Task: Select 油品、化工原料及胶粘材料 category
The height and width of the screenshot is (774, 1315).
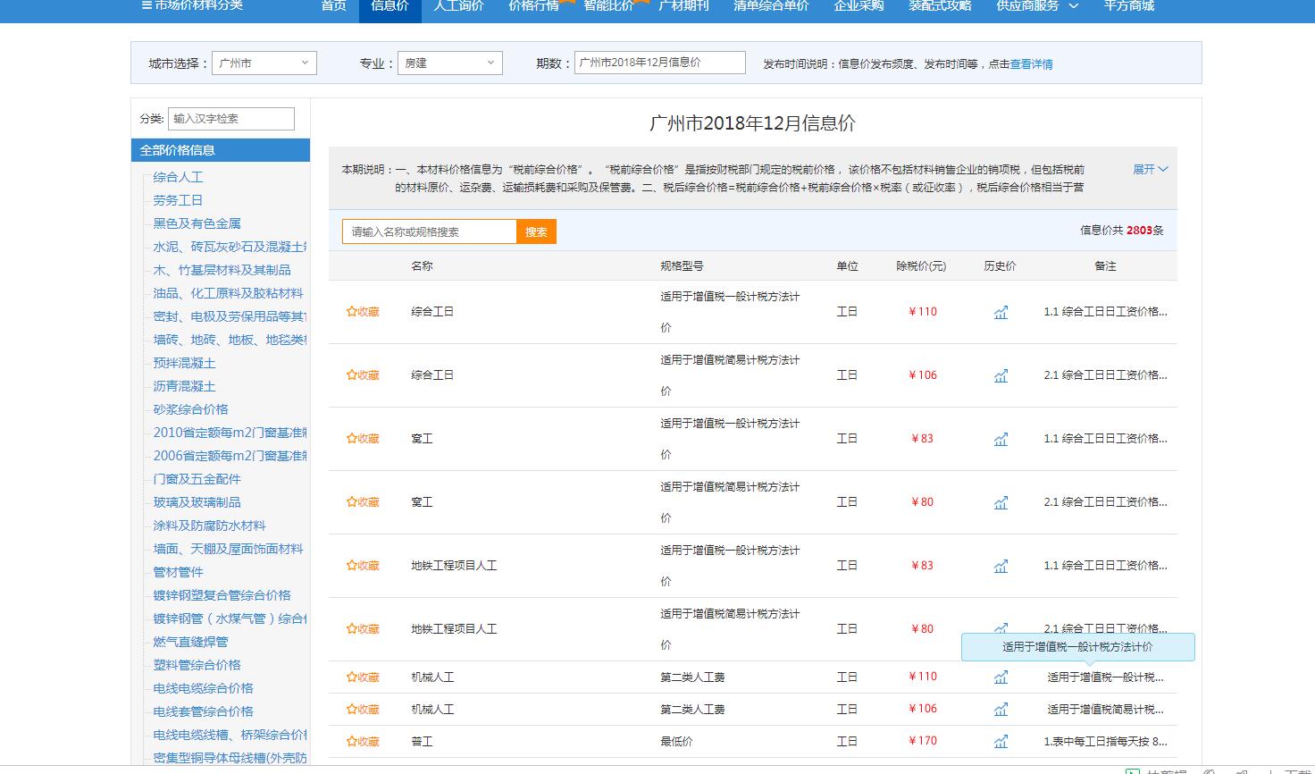Action: [x=228, y=293]
